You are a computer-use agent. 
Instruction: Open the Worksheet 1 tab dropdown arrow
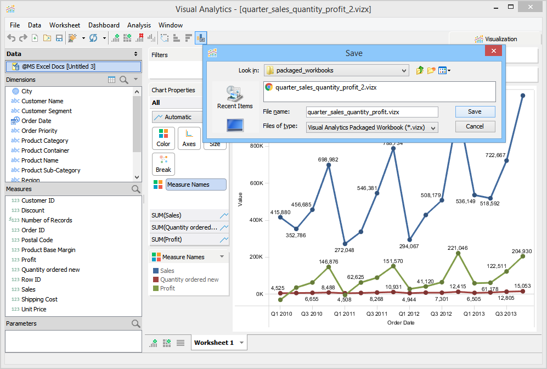(x=241, y=343)
